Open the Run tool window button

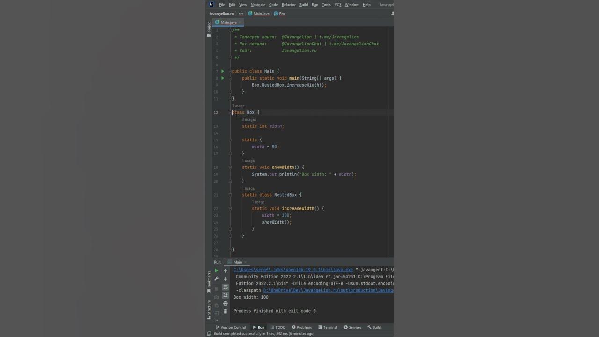click(259, 327)
